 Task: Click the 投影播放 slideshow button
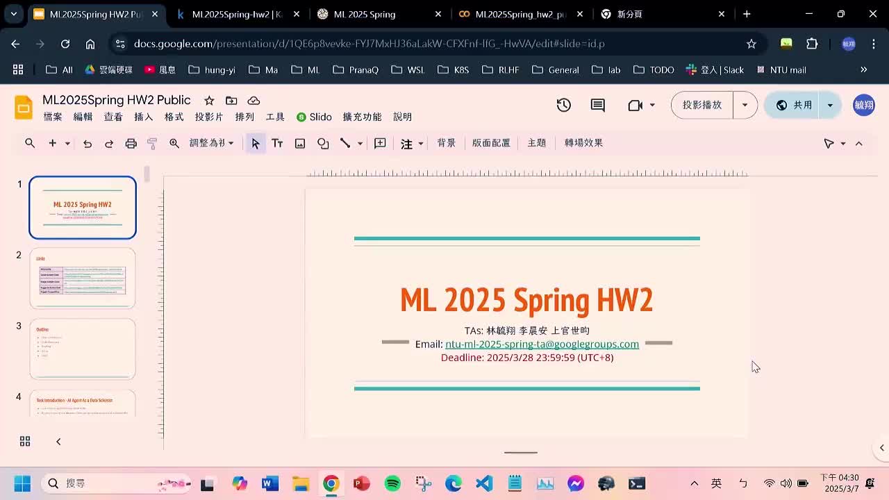tap(702, 105)
